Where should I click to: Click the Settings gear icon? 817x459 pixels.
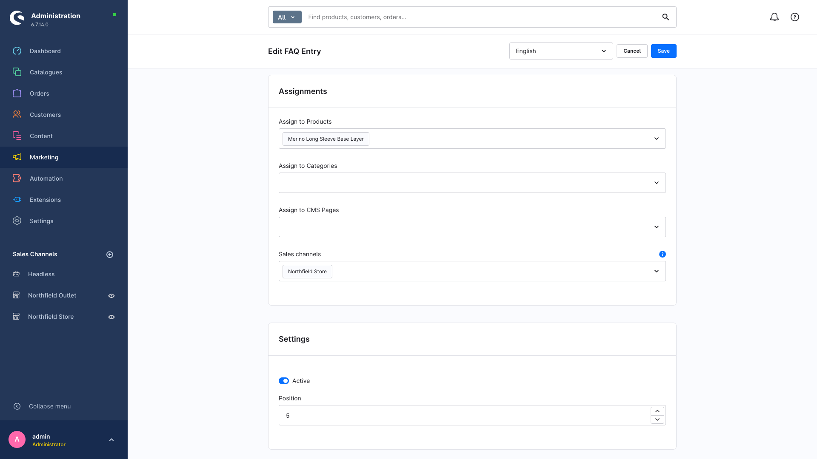(17, 221)
